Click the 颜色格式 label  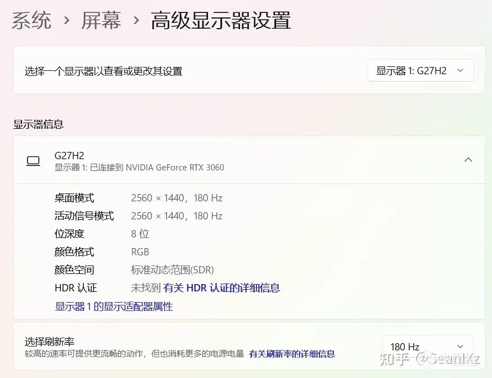[x=74, y=252]
